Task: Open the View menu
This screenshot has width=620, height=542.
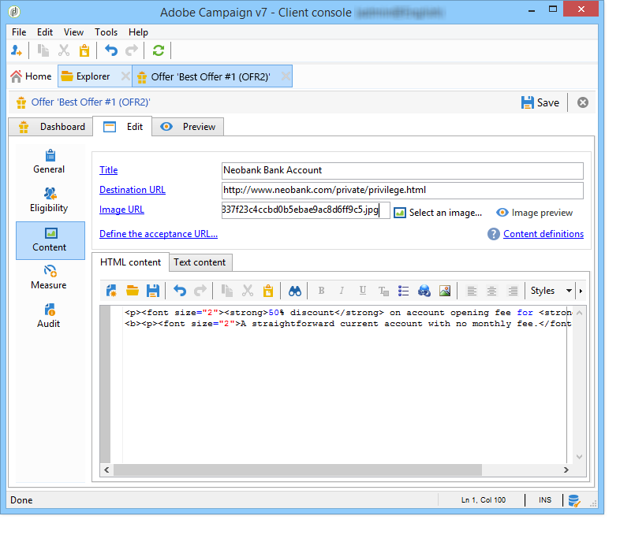Action: pyautogui.click(x=73, y=32)
